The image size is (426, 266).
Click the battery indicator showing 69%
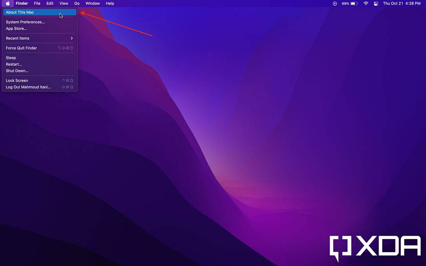click(349, 3)
